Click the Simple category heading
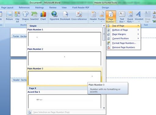The height and width of the screenshot is (115, 156). pyautogui.click(x=33, y=26)
